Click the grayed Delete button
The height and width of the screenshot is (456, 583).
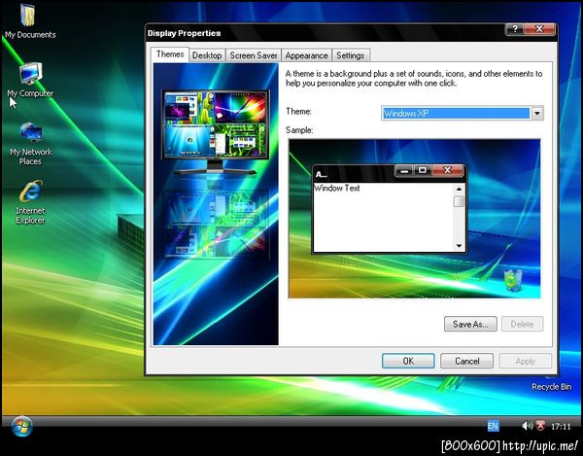(x=522, y=324)
